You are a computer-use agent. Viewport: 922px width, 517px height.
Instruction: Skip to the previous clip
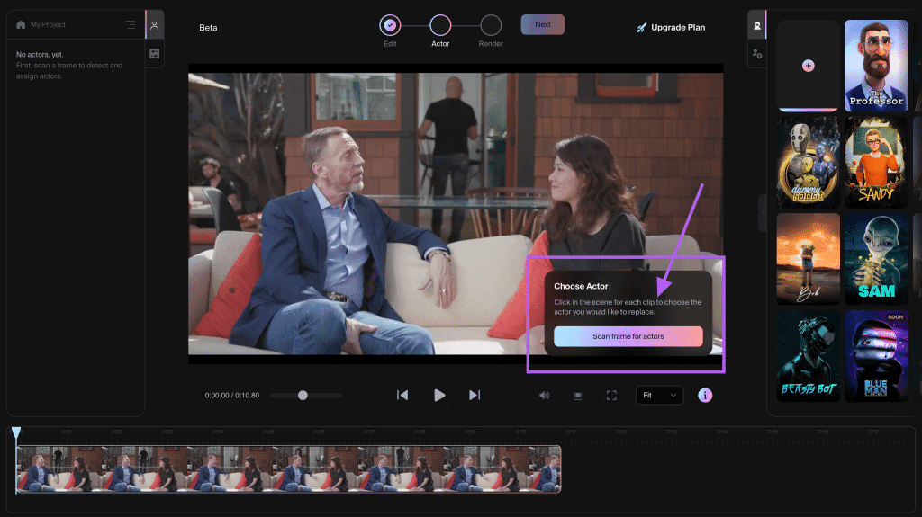[x=402, y=396]
